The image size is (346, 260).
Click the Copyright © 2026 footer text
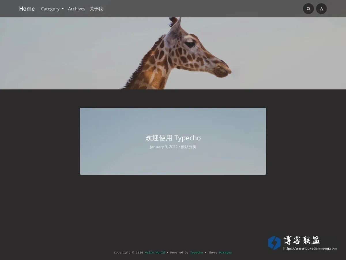[128, 252]
